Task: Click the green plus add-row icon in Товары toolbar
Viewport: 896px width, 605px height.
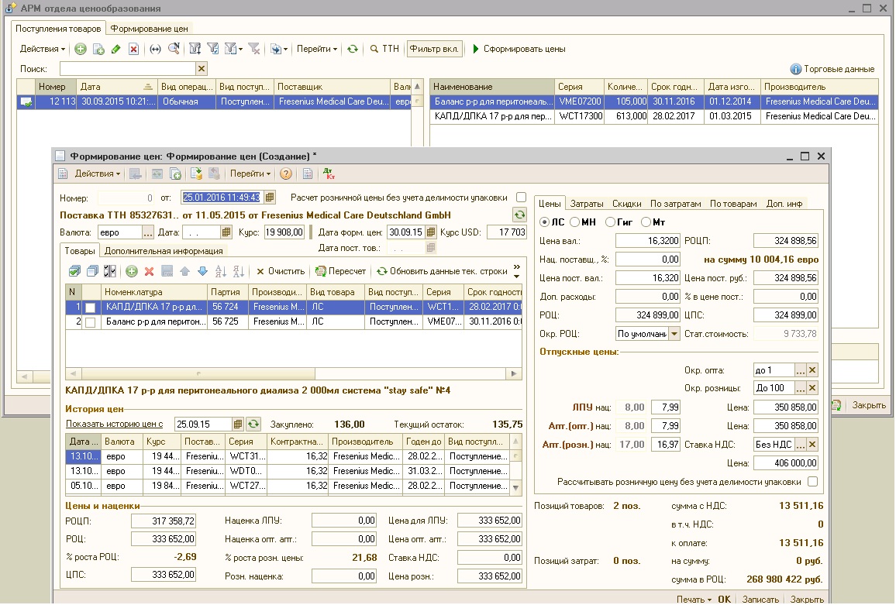Action: (131, 272)
